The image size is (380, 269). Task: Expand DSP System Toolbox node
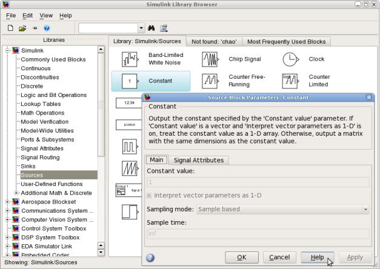(7, 237)
